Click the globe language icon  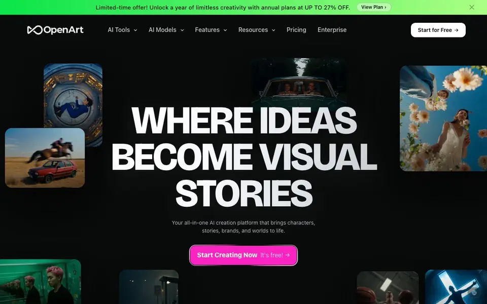[x=474, y=293]
